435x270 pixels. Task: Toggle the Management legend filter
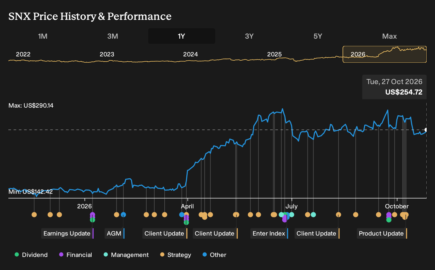coord(126,255)
